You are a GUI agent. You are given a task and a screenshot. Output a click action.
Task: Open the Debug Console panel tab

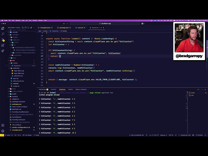(x=81, y=90)
